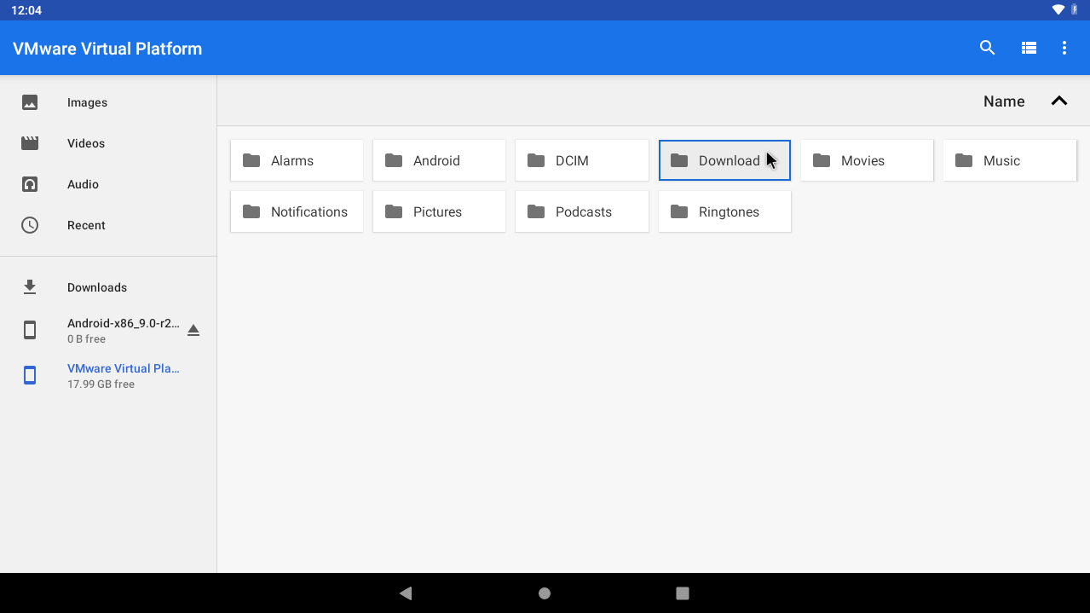The height and width of the screenshot is (613, 1090).
Task: Select Recent in the sidebar
Action: click(108, 225)
